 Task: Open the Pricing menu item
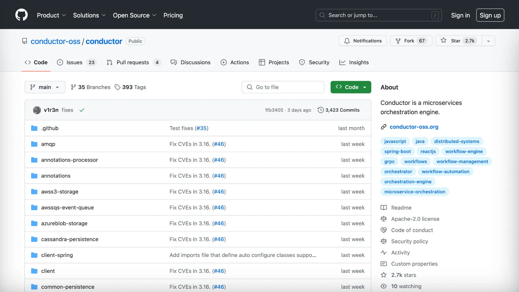173,15
